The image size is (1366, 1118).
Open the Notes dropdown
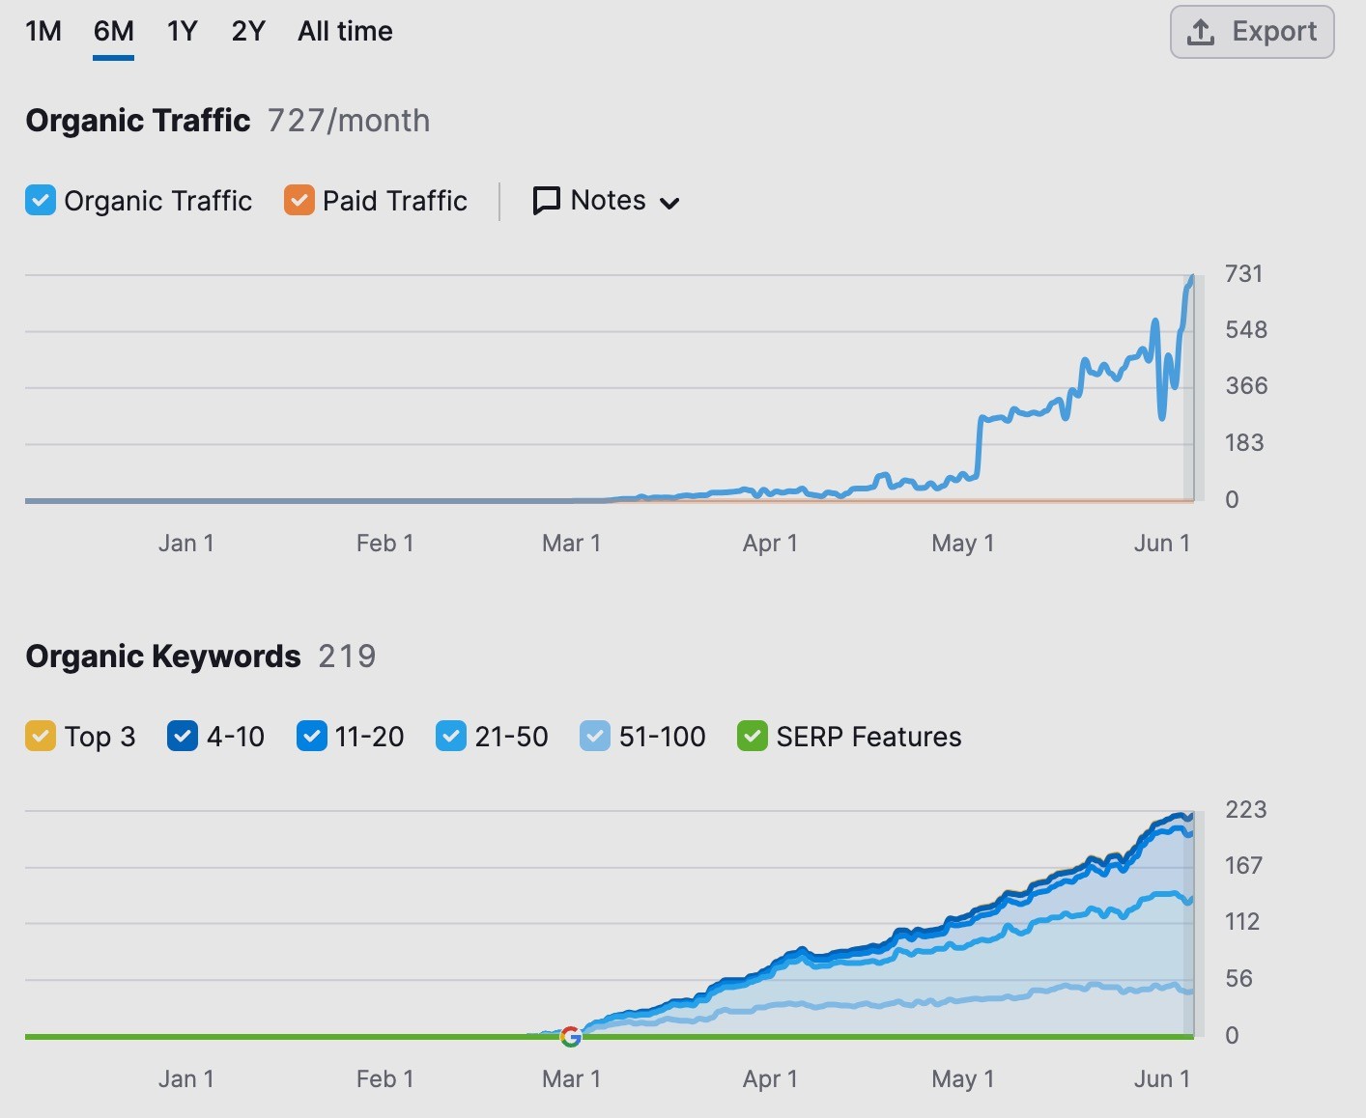tap(607, 201)
